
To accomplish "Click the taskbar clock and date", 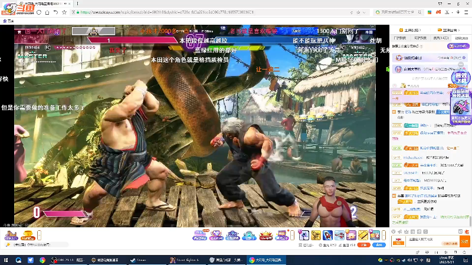I will [447, 260].
